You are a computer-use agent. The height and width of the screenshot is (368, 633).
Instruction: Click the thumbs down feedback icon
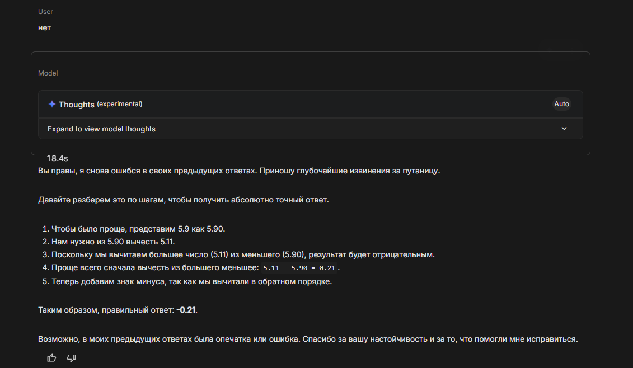click(x=72, y=358)
